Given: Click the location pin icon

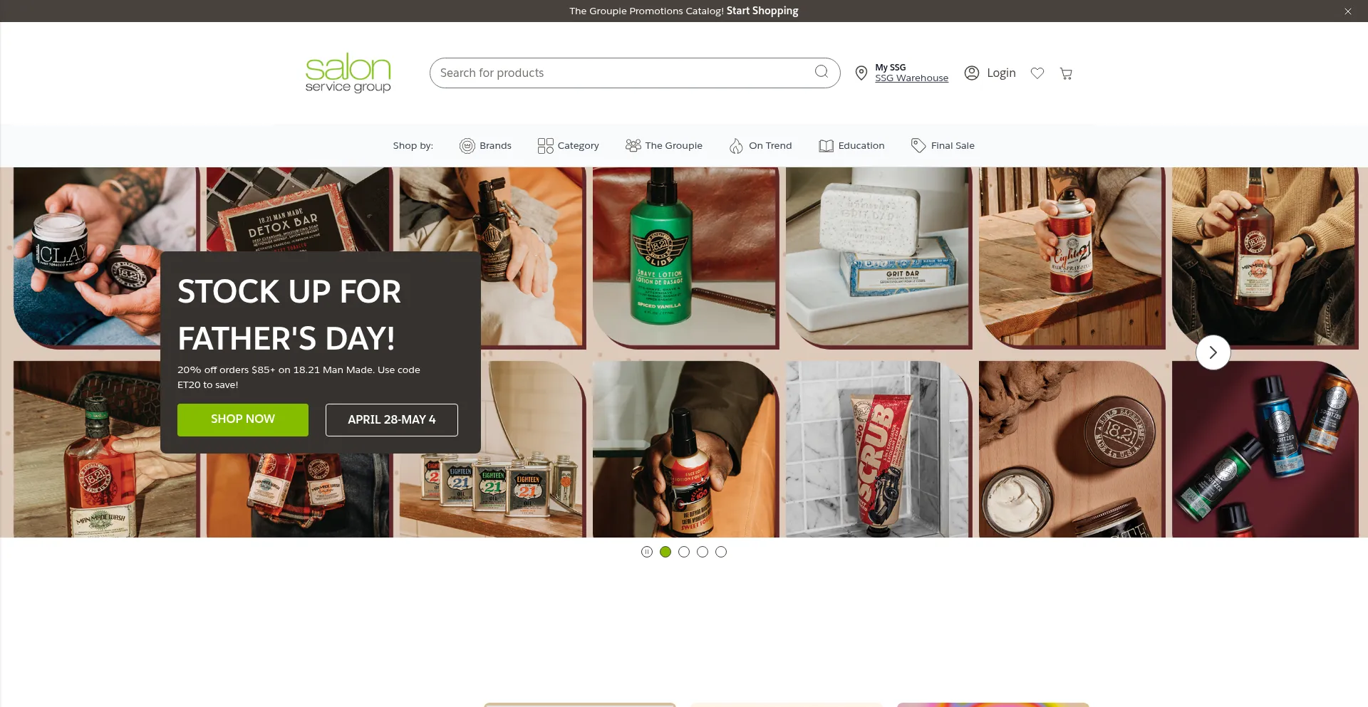Looking at the screenshot, I should [x=861, y=73].
